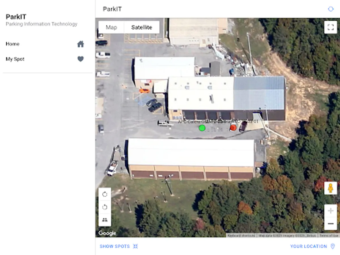Screen dimensions: 340x255
Task: Click the refresh icon in header
Action: coord(331,9)
